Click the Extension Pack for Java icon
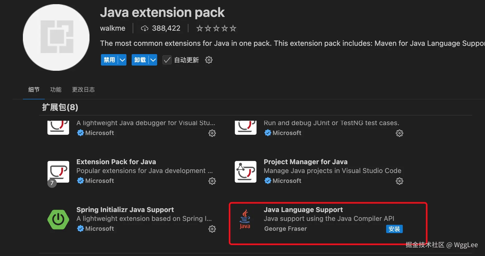Viewport: 485px width, 256px height. point(58,172)
